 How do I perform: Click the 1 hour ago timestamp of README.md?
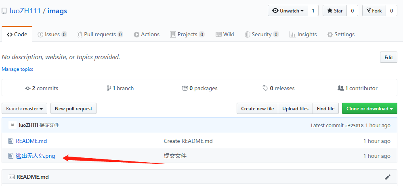coord(377,141)
